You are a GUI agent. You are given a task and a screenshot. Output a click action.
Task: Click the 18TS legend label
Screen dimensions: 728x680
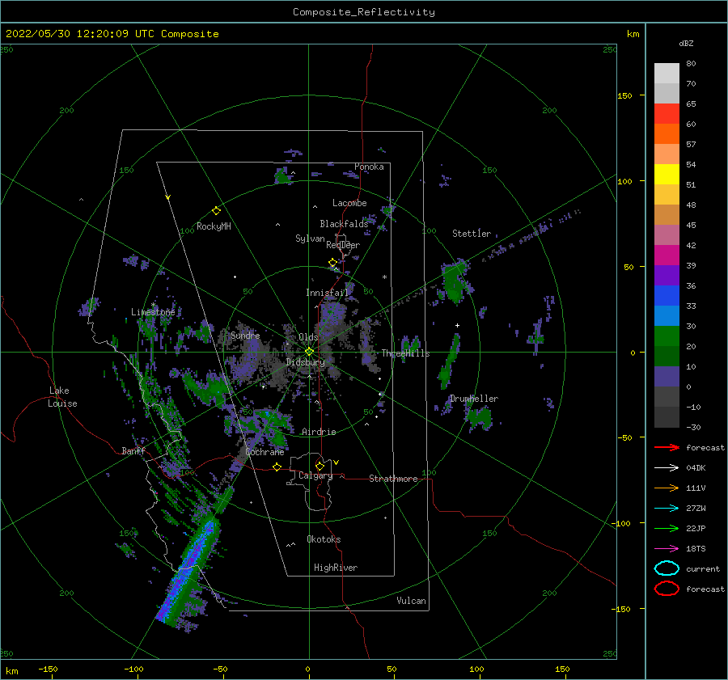click(696, 549)
